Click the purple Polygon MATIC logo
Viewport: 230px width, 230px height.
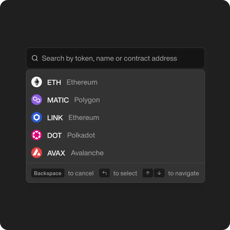coord(36,100)
